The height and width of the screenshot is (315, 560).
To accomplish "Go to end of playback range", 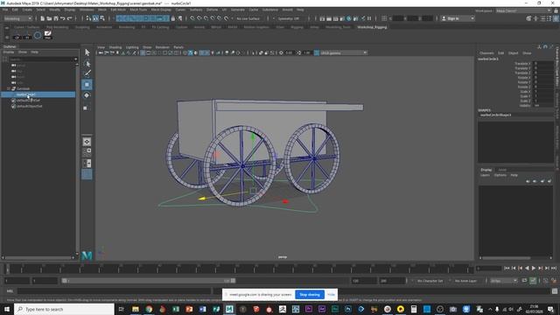I will point(554,268).
